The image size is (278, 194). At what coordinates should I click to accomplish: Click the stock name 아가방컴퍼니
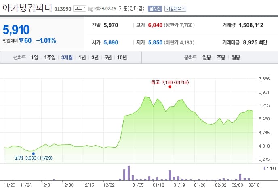pos(27,8)
